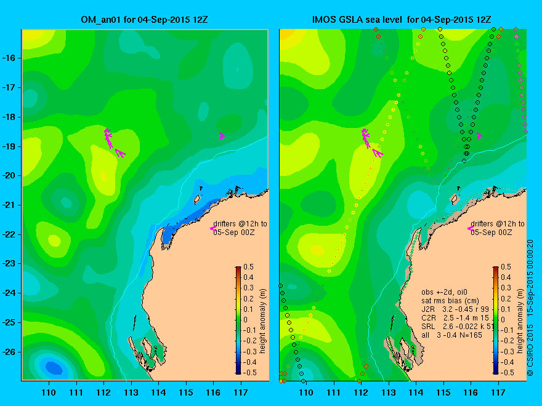Viewport: 542px width, 406px height.
Task: Click longitude label 112 under the left map
Action: [x=103, y=392]
